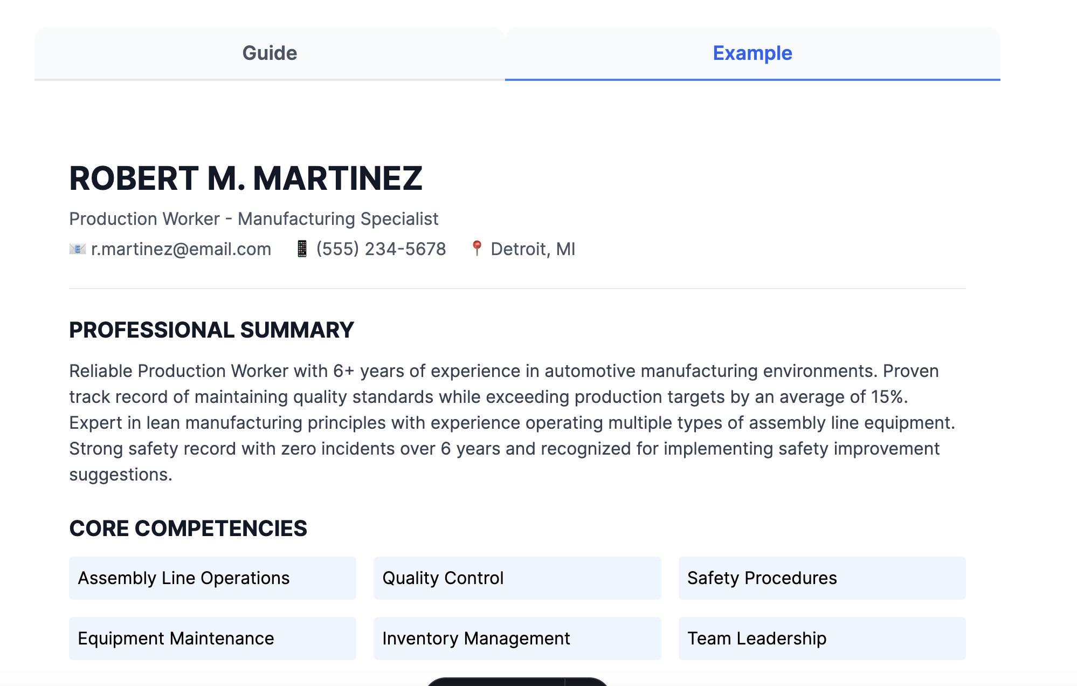Click the ROBERT M. MARTINEZ name heading
The image size is (1077, 686).
(246, 179)
